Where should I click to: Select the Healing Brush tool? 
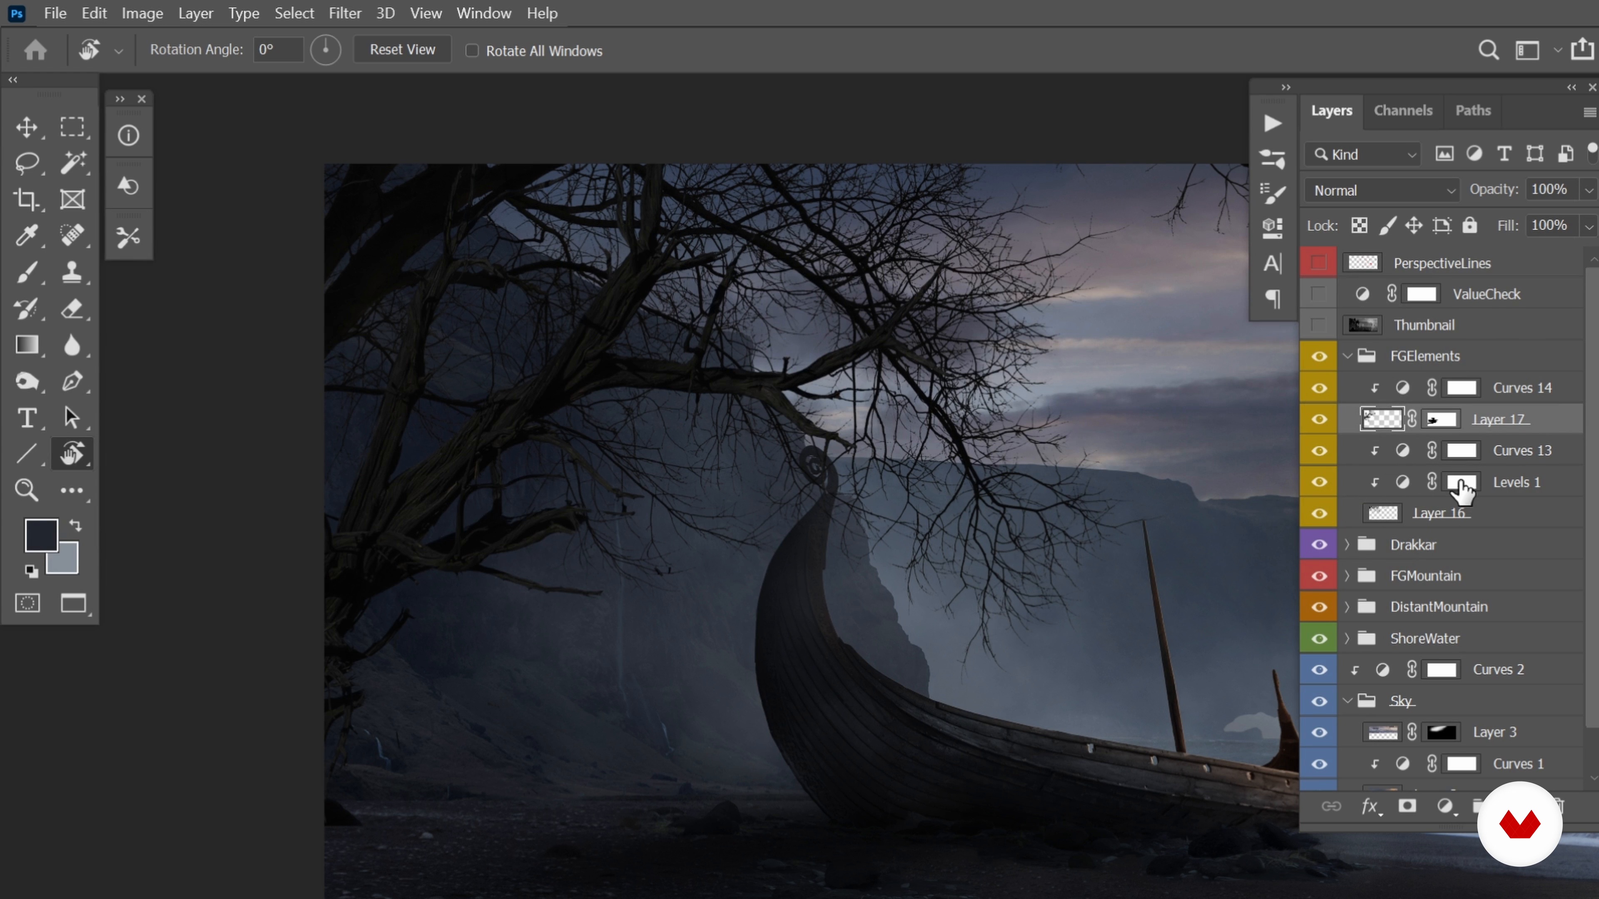(x=72, y=235)
